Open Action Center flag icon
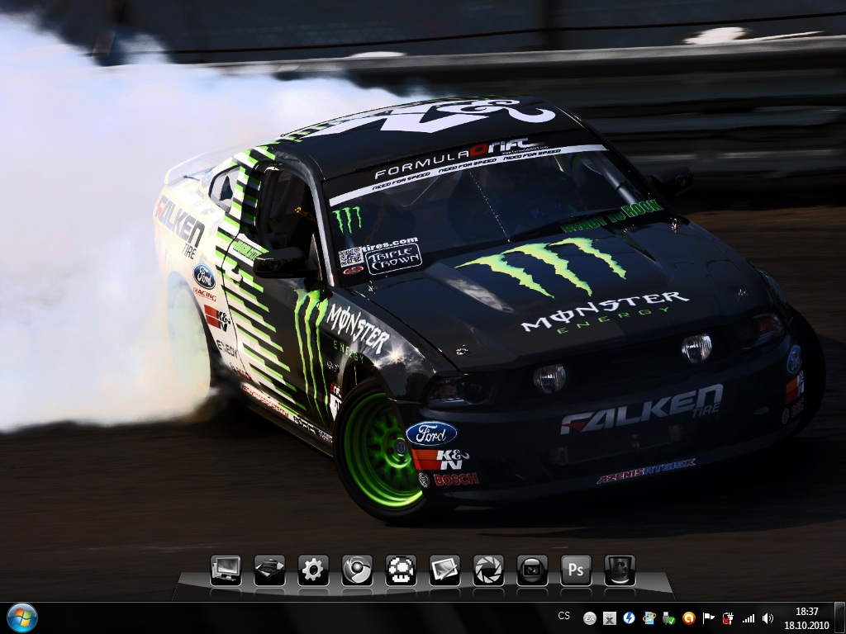 pos(709,618)
